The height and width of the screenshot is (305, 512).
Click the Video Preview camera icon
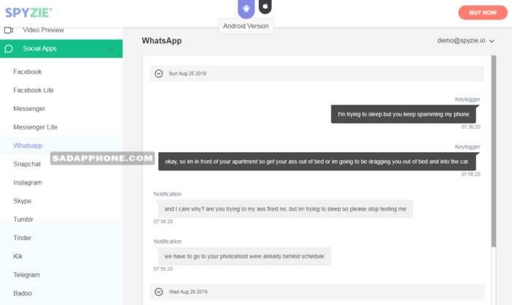tap(10, 30)
